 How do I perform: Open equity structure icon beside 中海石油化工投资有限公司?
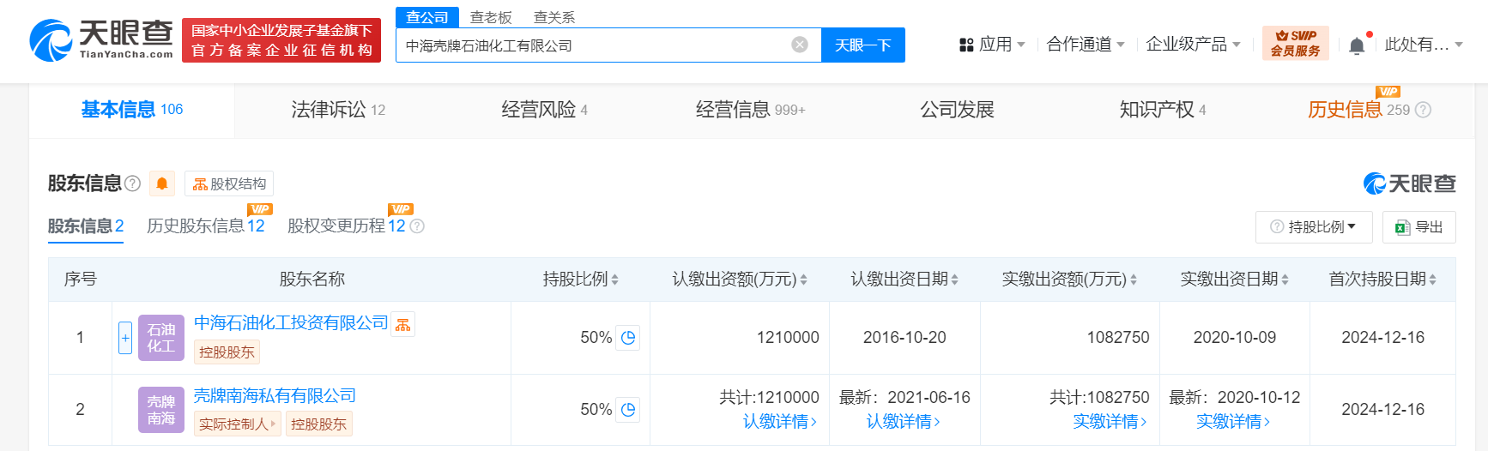point(402,324)
